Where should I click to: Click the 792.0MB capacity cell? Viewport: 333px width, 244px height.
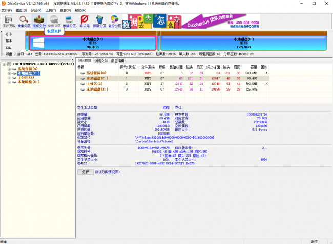coord(251,84)
